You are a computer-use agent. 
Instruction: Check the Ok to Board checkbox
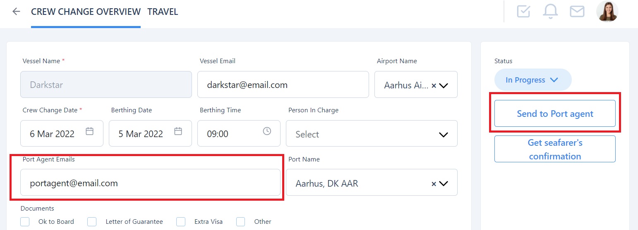(x=25, y=222)
